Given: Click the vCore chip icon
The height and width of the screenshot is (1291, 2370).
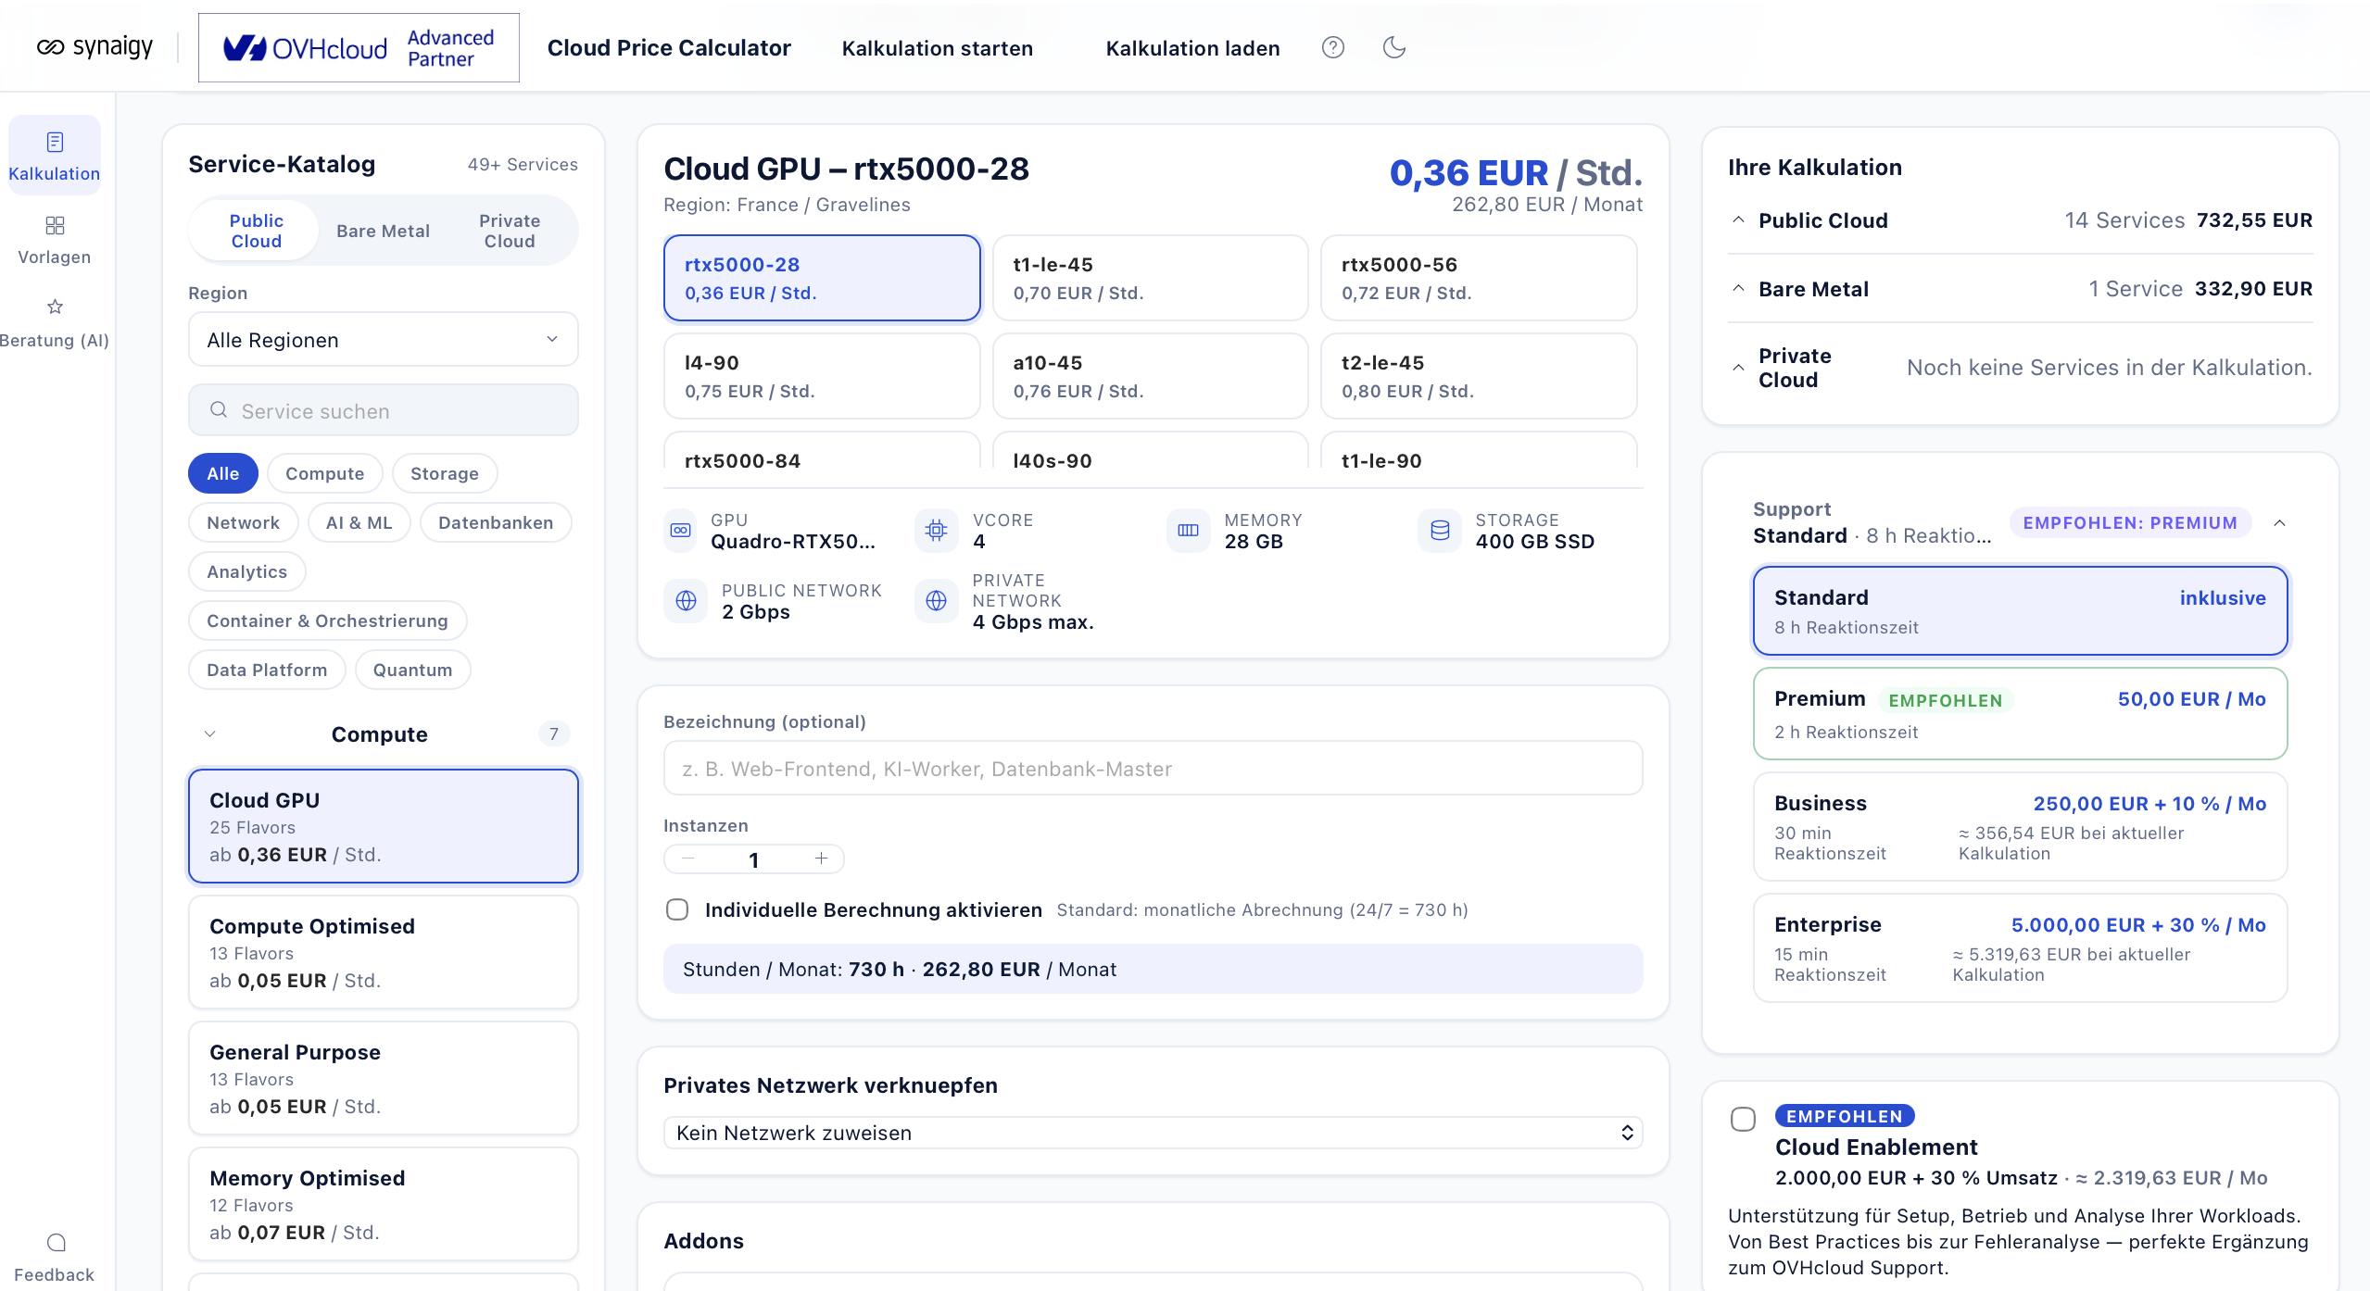Looking at the screenshot, I should 937,531.
